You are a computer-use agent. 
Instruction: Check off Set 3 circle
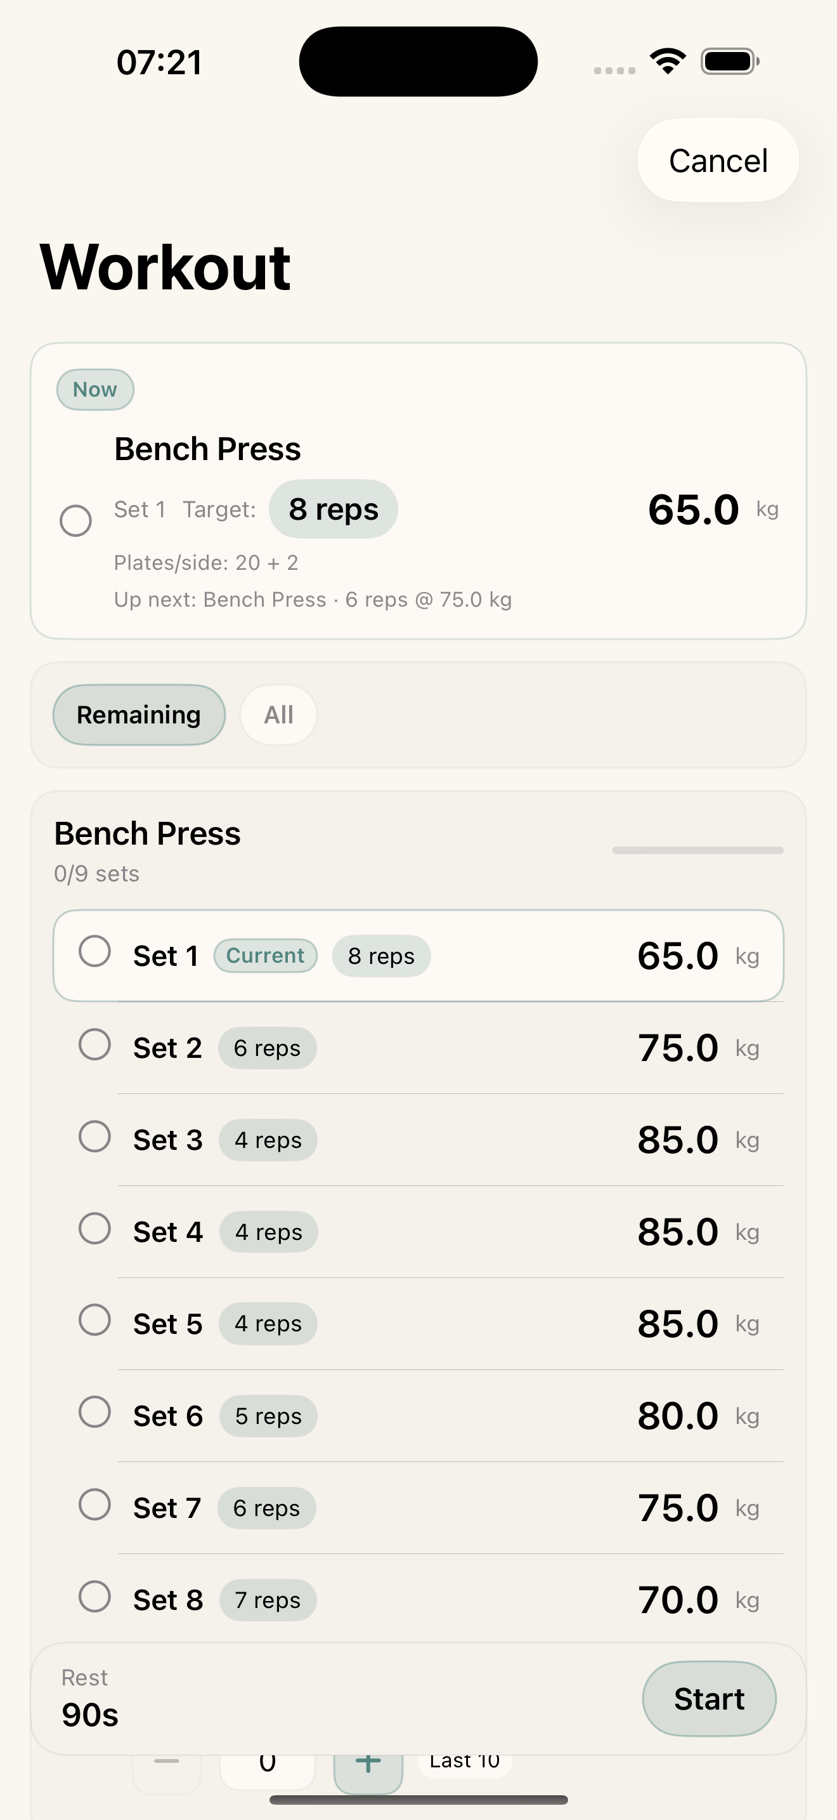tap(94, 1136)
